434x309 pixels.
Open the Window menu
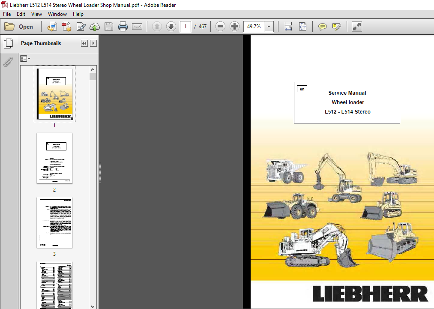click(x=57, y=14)
